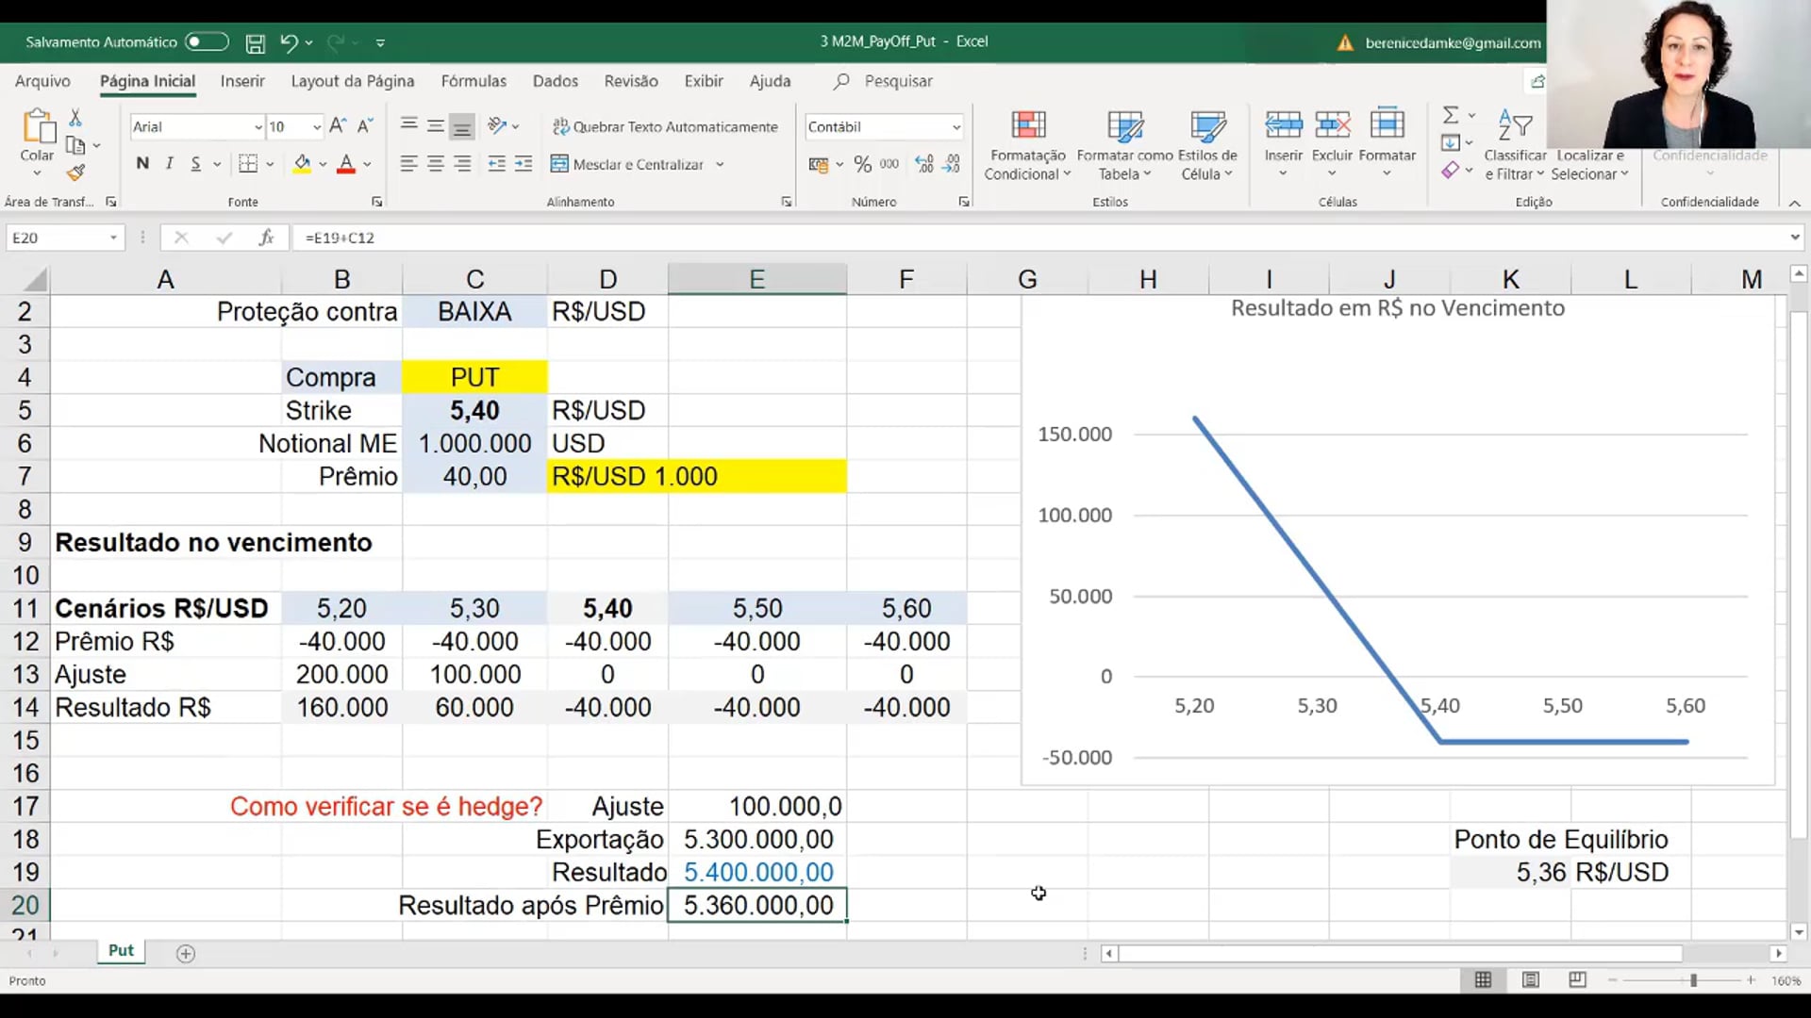The height and width of the screenshot is (1018, 1811).
Task: Click the Name Box showing E20
Action: (64, 238)
